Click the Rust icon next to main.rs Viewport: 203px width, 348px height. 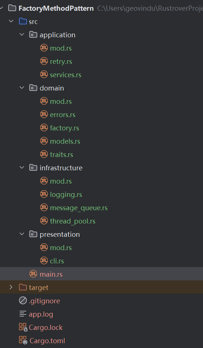point(33,274)
